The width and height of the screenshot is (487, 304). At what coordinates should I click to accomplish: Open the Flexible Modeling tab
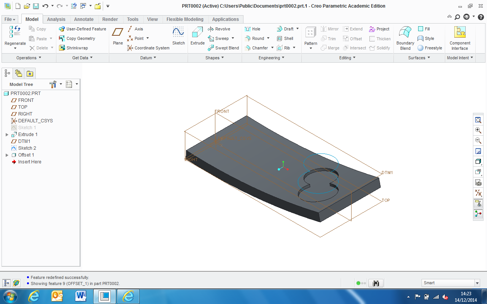click(x=185, y=19)
